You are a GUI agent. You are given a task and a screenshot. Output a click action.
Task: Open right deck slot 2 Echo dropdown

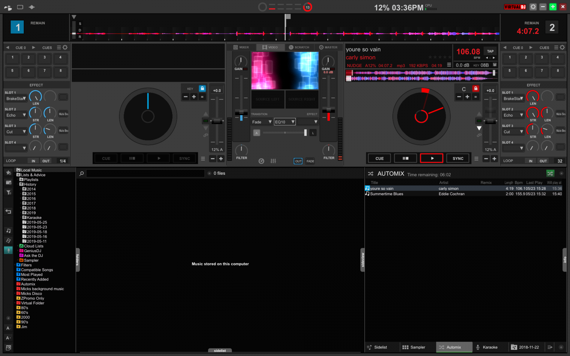tap(513, 115)
